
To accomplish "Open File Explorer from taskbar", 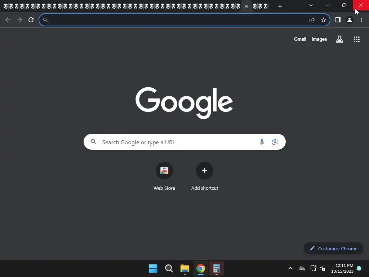I will (x=185, y=268).
